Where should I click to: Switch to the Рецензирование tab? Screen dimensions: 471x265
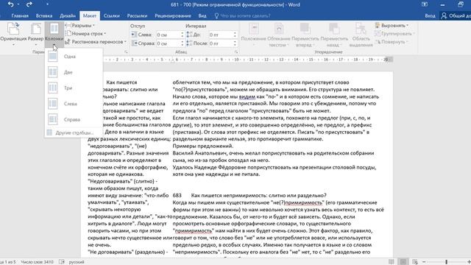point(173,15)
